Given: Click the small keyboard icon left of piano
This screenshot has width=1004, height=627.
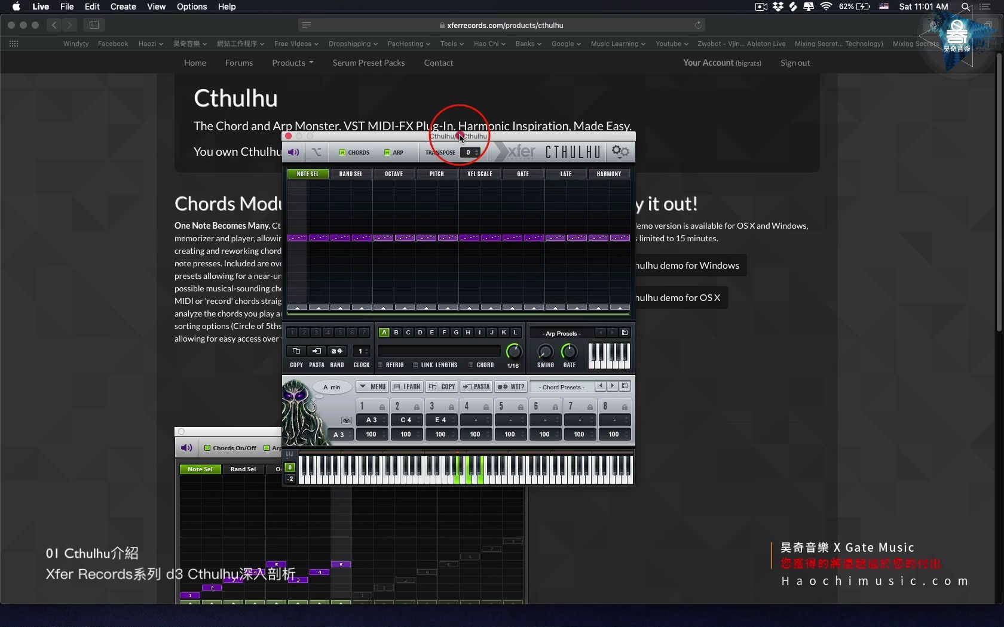Looking at the screenshot, I should (290, 454).
